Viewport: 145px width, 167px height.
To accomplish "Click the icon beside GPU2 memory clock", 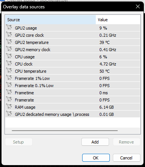I will coord(9,49).
